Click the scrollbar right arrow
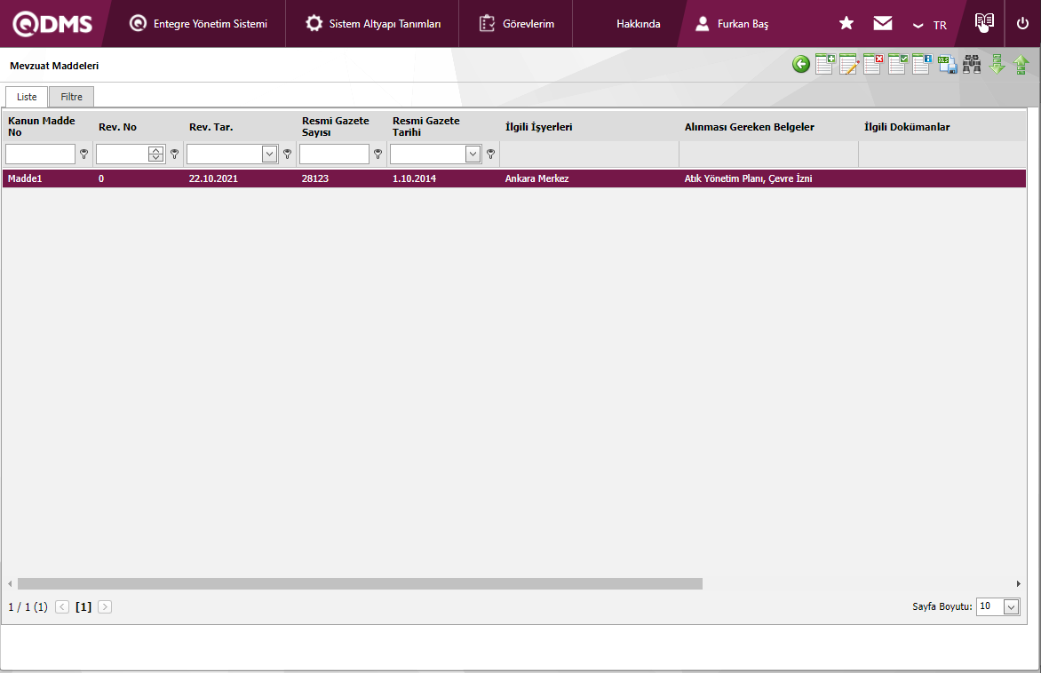This screenshot has height=673, width=1041. 1019,583
